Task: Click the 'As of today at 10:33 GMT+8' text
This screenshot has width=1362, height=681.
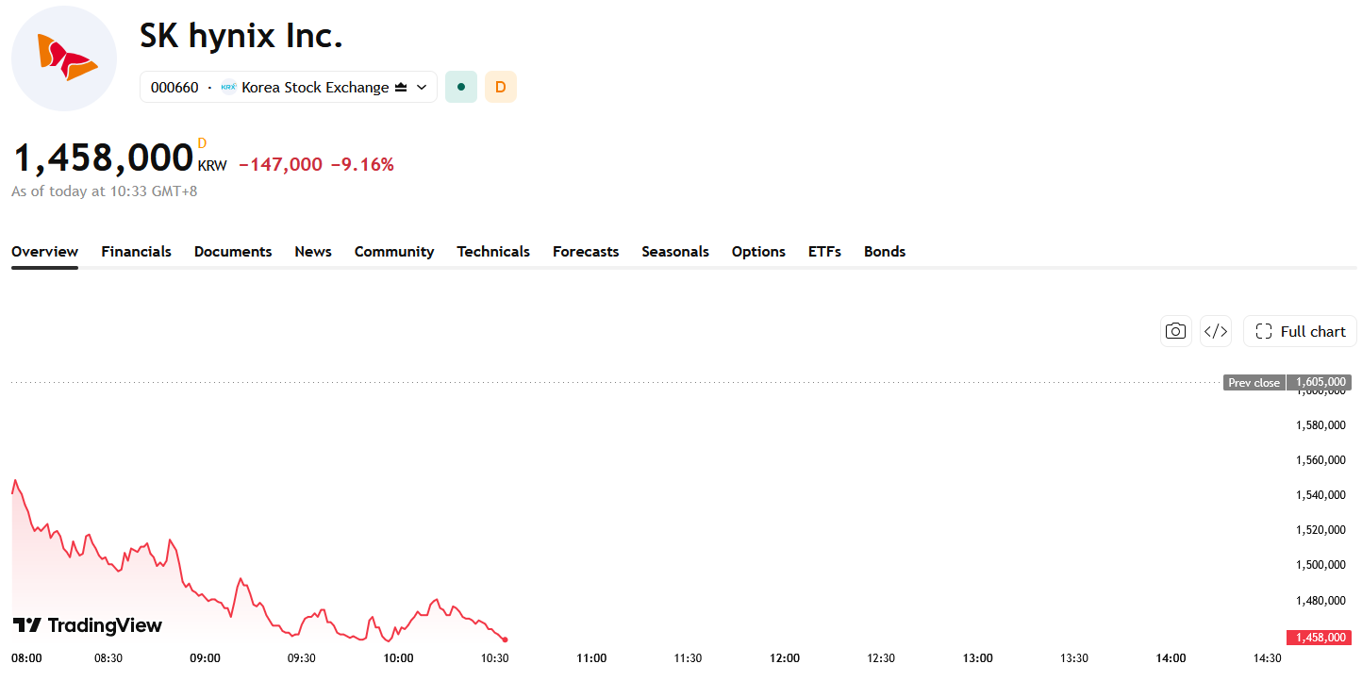Action: [104, 191]
